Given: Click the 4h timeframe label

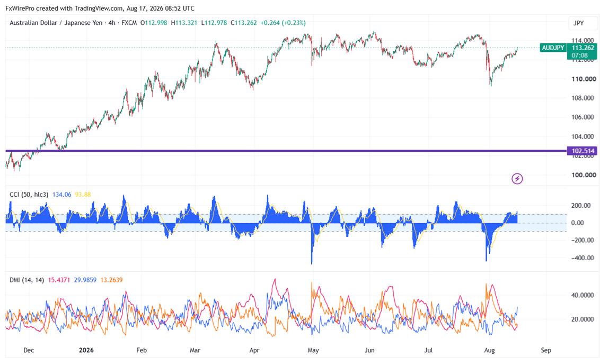Looking at the screenshot, I should click(x=112, y=23).
